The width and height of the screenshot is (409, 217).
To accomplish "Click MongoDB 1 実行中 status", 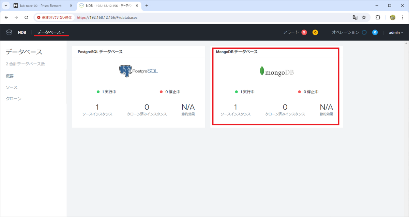I will coord(245,92).
